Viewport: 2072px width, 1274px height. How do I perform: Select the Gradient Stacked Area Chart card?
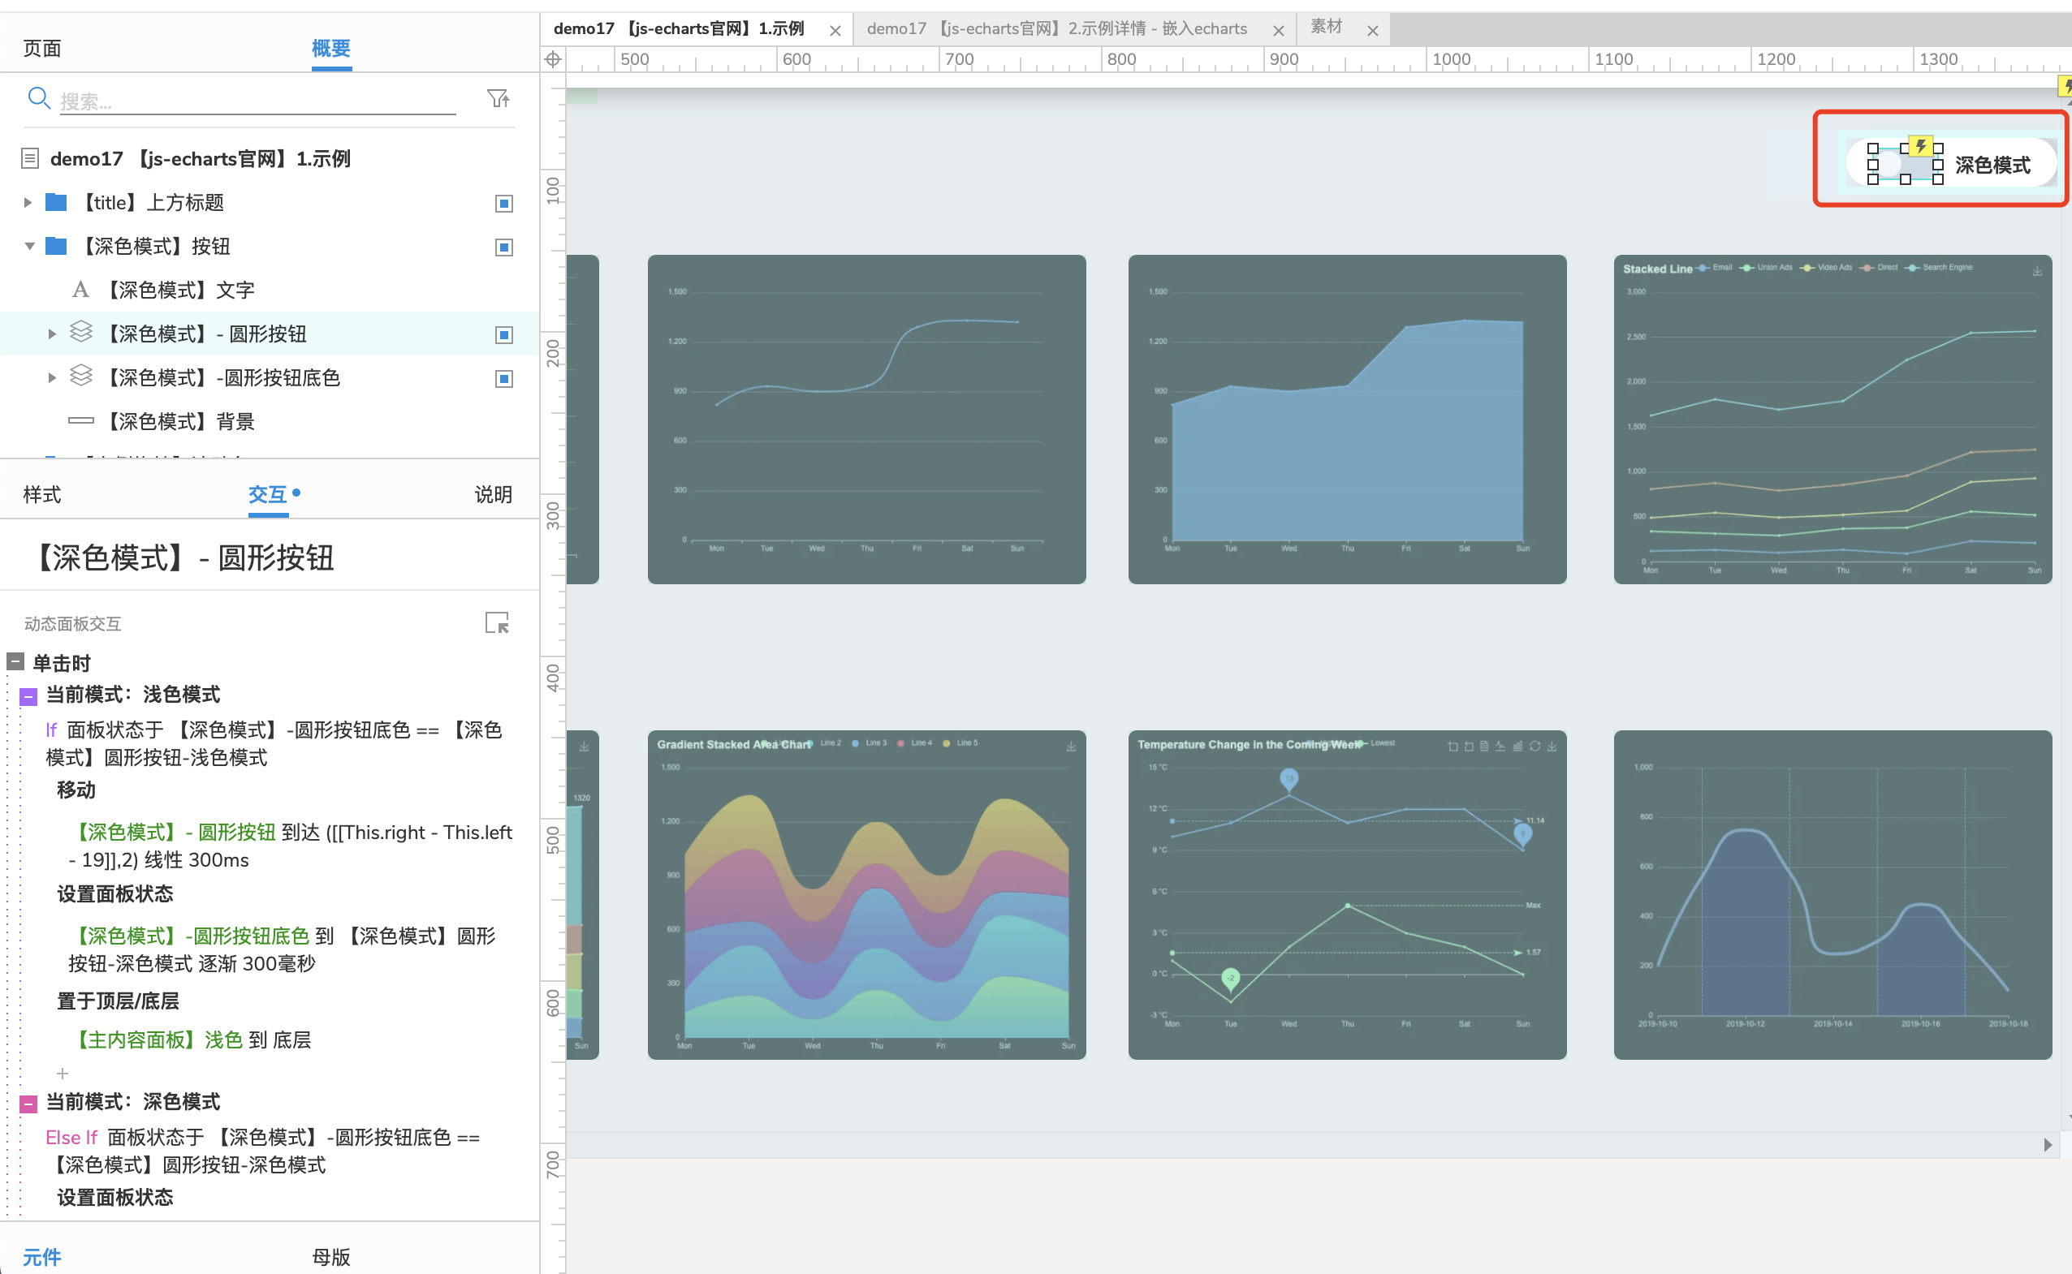pos(866,895)
